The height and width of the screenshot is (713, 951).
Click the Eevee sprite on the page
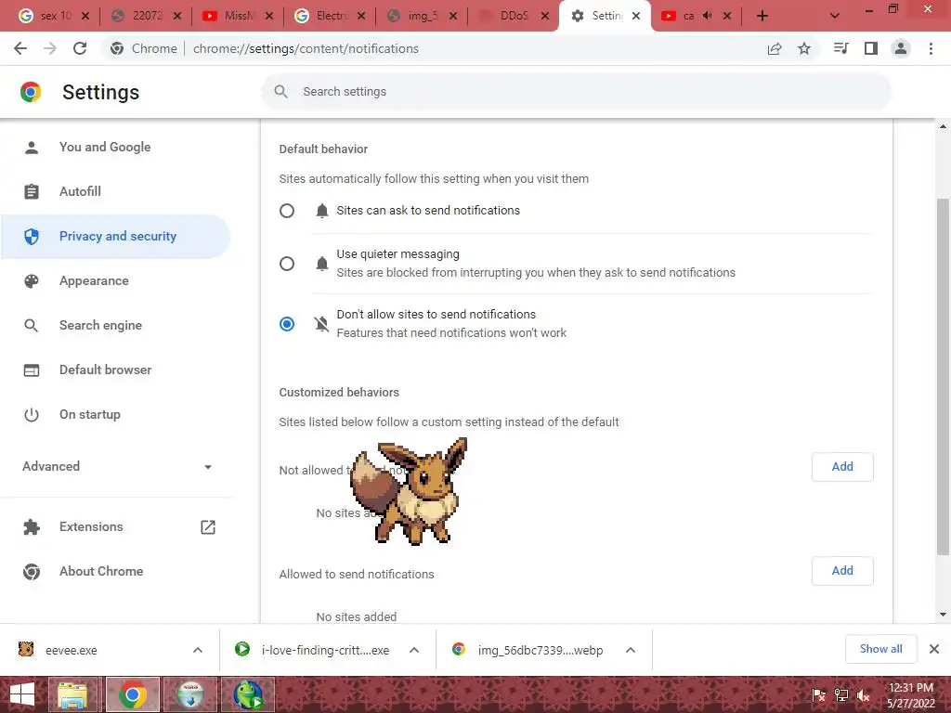pos(409,491)
